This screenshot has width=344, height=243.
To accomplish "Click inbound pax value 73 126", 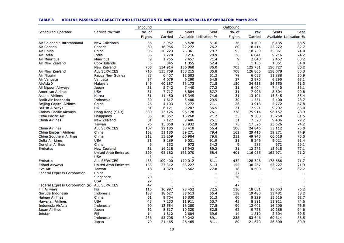I will coord(167,112).
